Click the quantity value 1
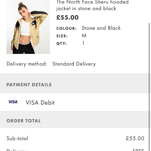Image resolution: width=151 pixels, height=151 pixels. tap(83, 43)
